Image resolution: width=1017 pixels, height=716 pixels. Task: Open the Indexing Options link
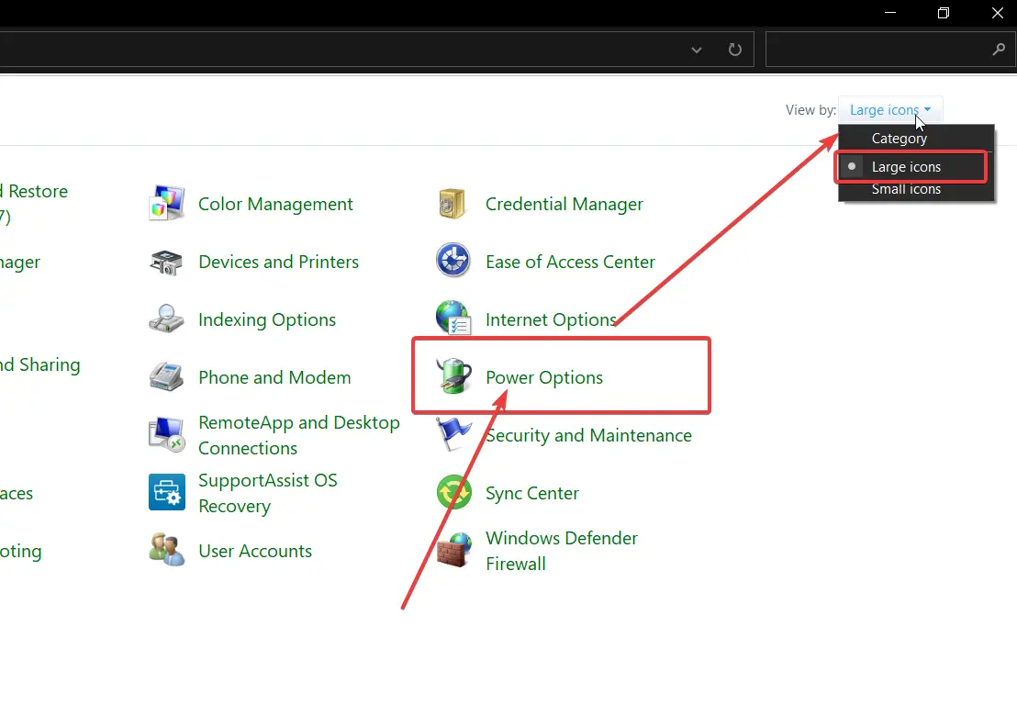point(267,319)
